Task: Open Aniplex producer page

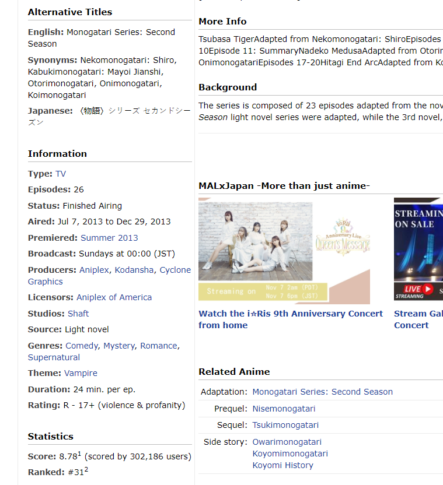Action: [x=94, y=270]
